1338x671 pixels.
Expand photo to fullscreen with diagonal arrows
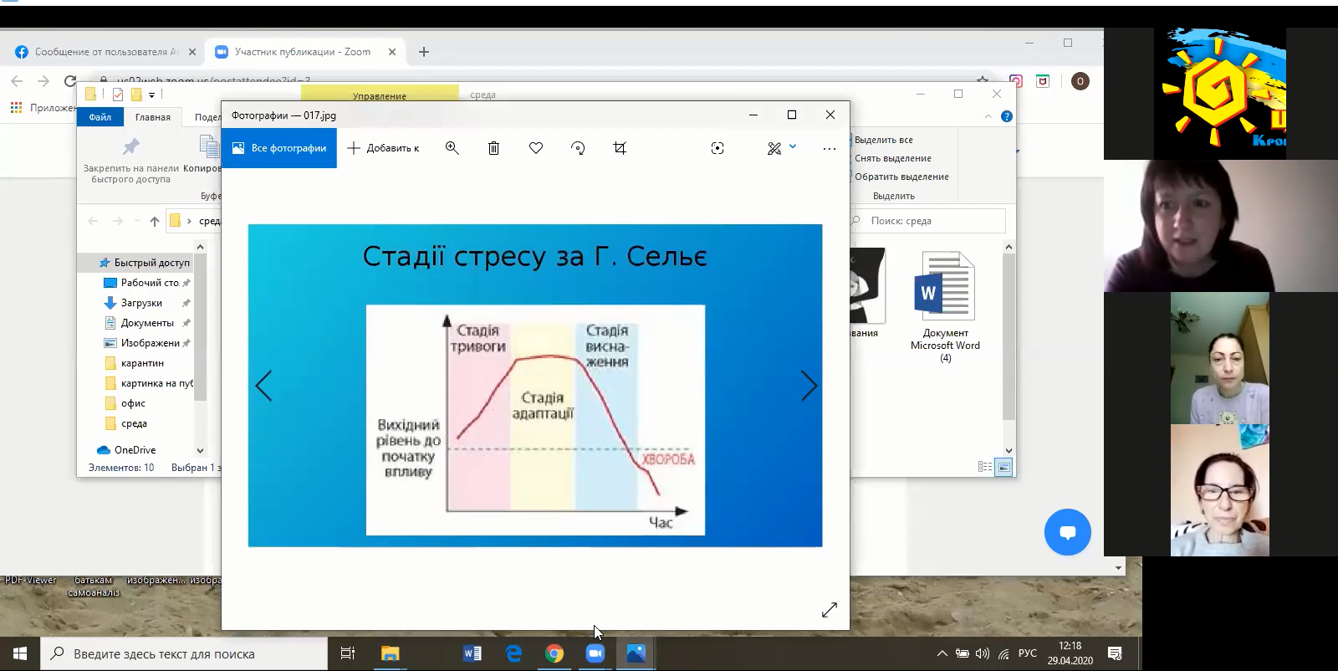829,610
